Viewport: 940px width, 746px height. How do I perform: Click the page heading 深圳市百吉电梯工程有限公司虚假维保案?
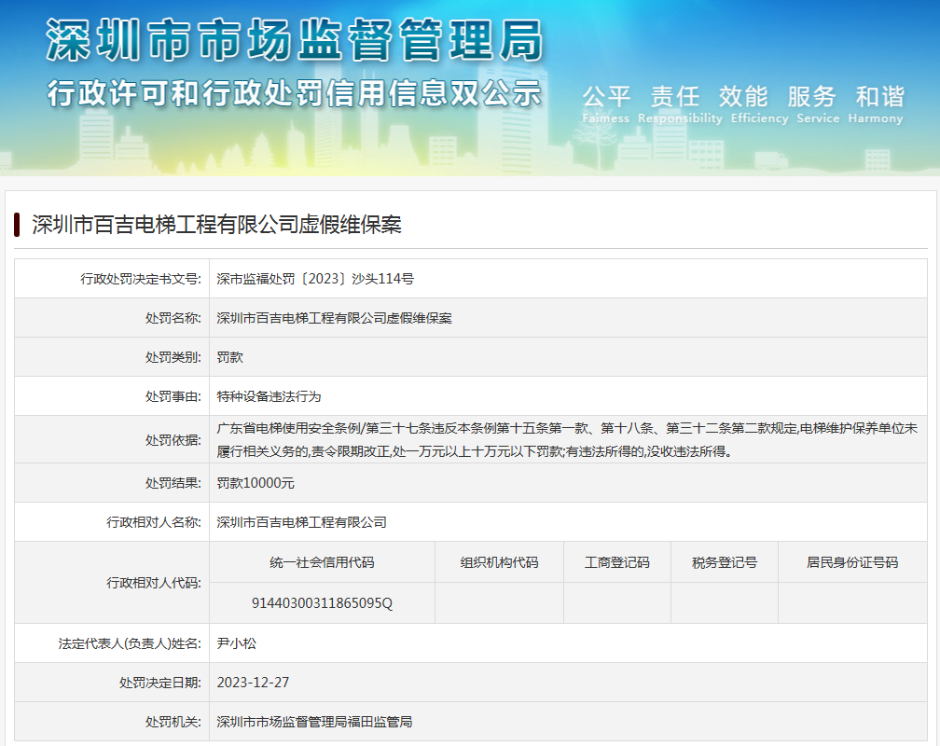216,225
